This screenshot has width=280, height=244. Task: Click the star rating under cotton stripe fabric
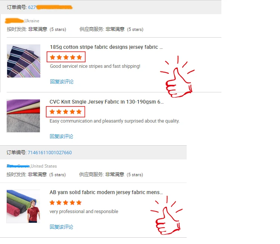pyautogui.click(x=66, y=57)
